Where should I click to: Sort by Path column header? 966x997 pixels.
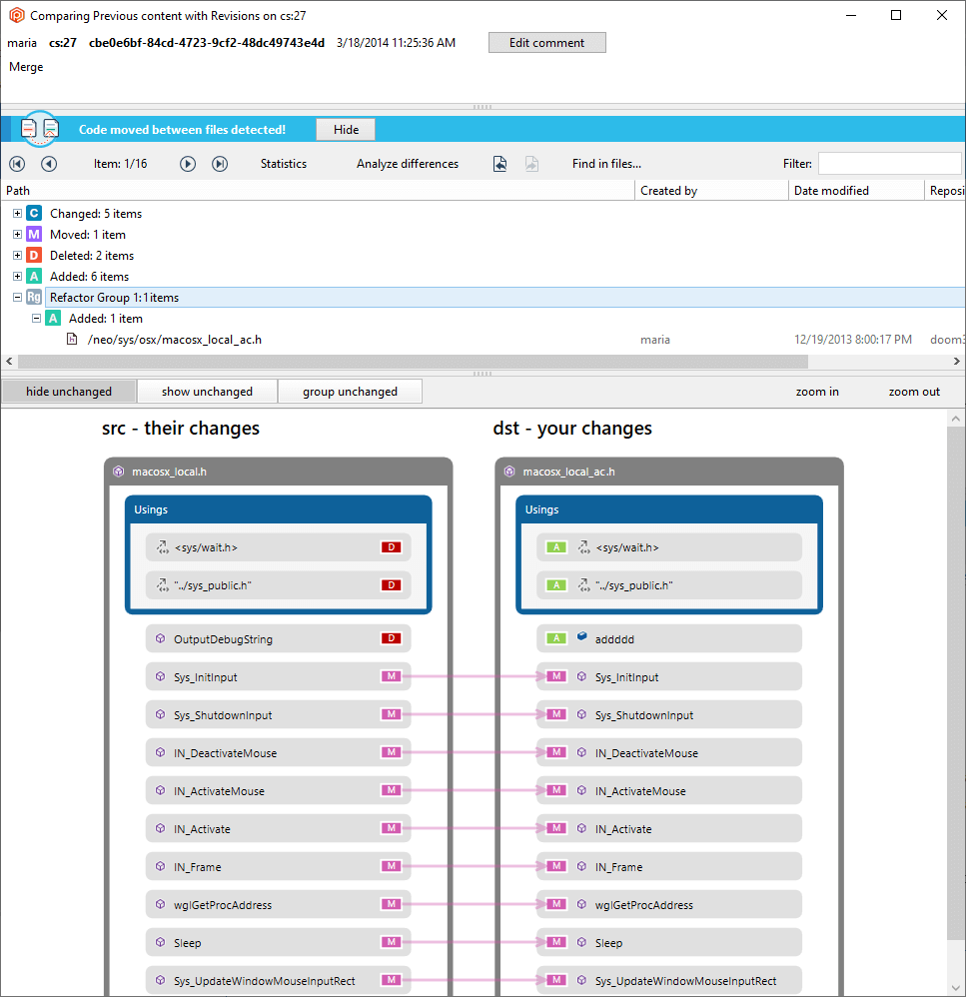pyautogui.click(x=318, y=190)
